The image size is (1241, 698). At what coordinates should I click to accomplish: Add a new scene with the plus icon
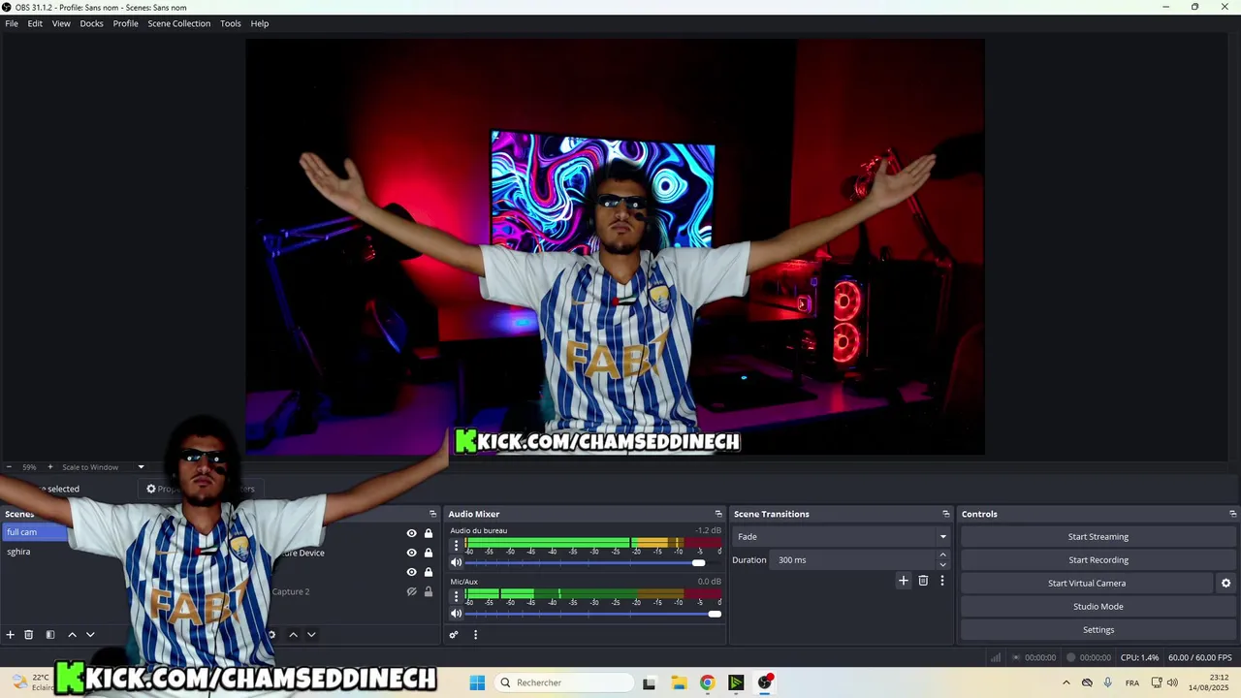pyautogui.click(x=11, y=635)
